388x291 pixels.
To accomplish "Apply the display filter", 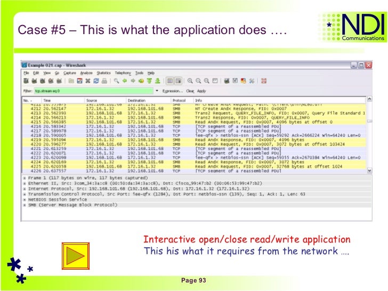I will tap(201, 91).
